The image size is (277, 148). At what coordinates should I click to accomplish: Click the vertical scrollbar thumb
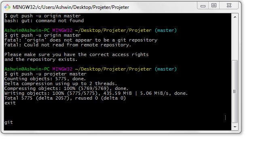tap(235, 92)
